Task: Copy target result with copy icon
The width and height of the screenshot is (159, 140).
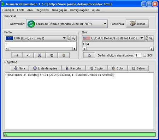Action: coord(89,55)
